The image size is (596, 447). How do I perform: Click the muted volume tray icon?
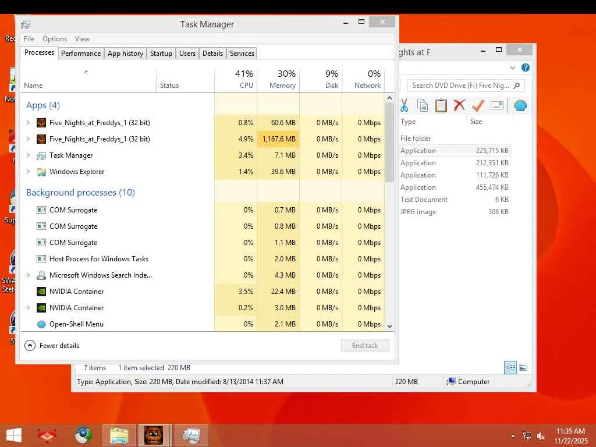541,436
